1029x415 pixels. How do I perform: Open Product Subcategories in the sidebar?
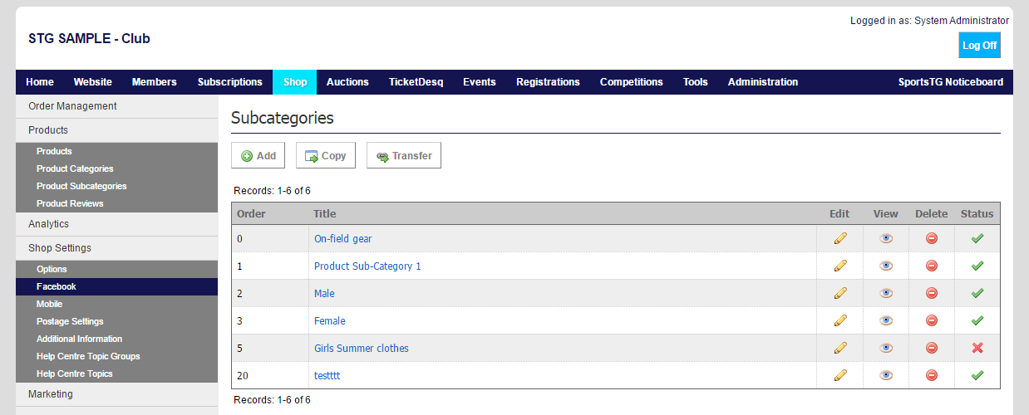(x=116, y=186)
